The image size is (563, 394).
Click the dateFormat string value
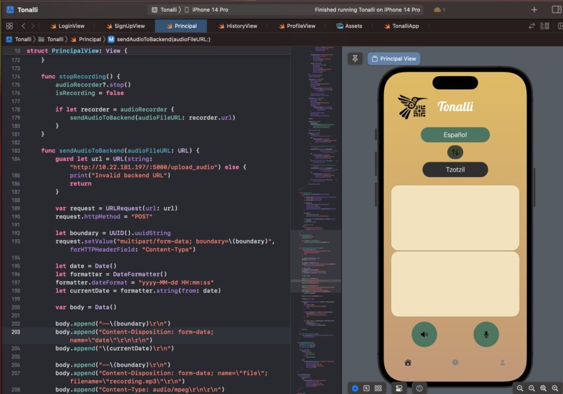(175, 282)
